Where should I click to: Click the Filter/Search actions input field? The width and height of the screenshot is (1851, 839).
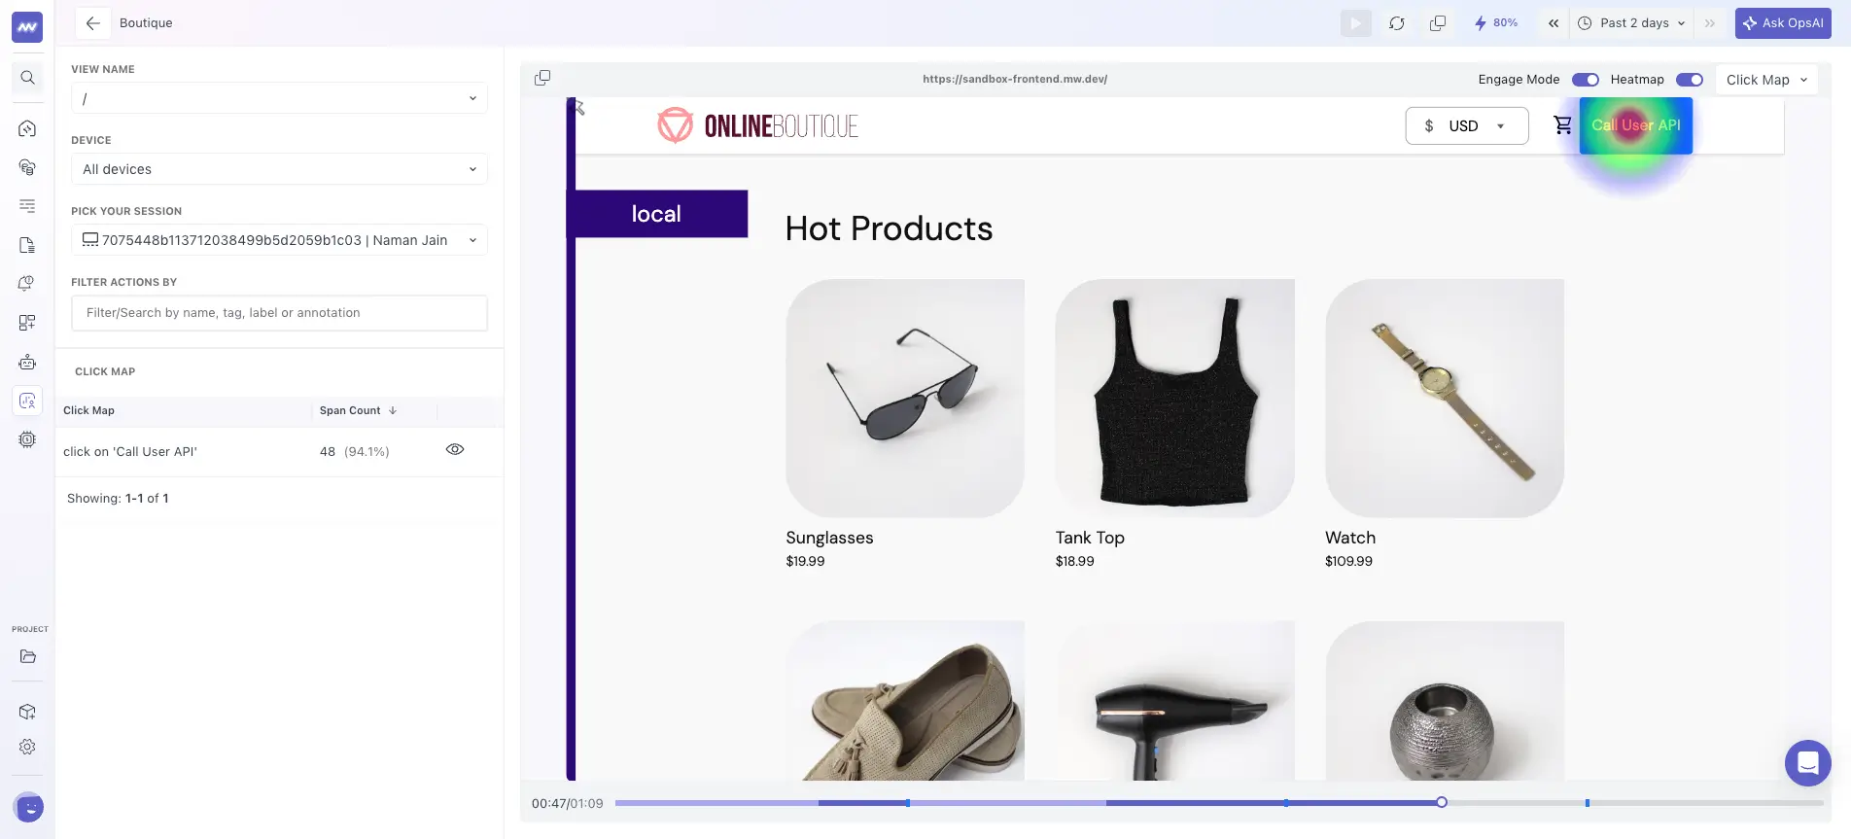click(279, 313)
